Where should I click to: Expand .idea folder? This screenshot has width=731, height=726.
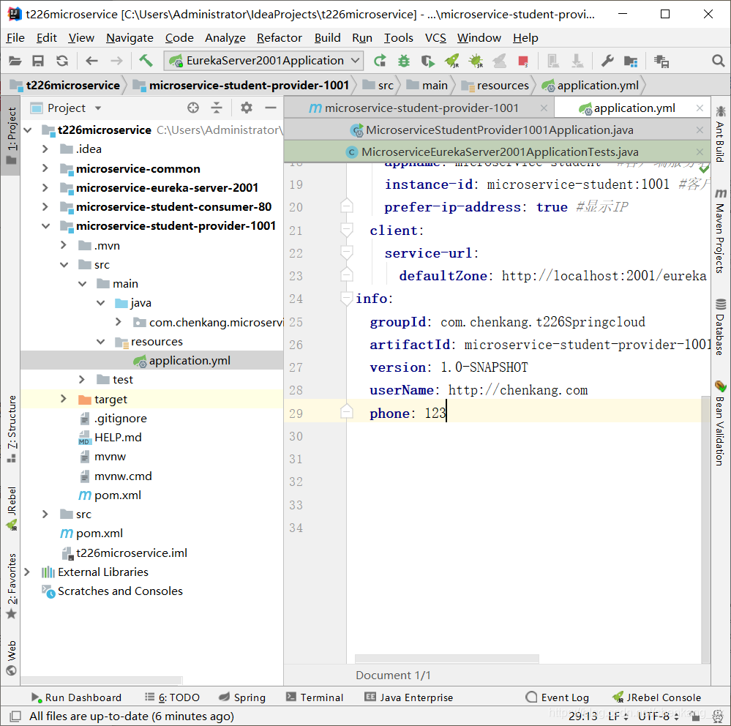click(45, 149)
